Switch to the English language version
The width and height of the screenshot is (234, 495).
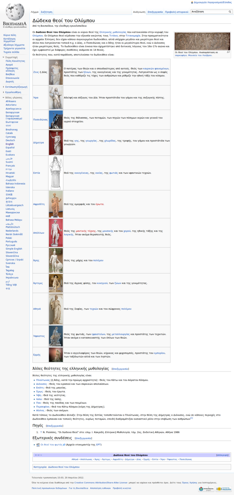(10, 144)
